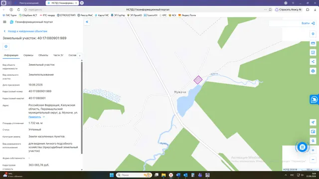Click the info panel vertical scrollbar

coord(82,107)
